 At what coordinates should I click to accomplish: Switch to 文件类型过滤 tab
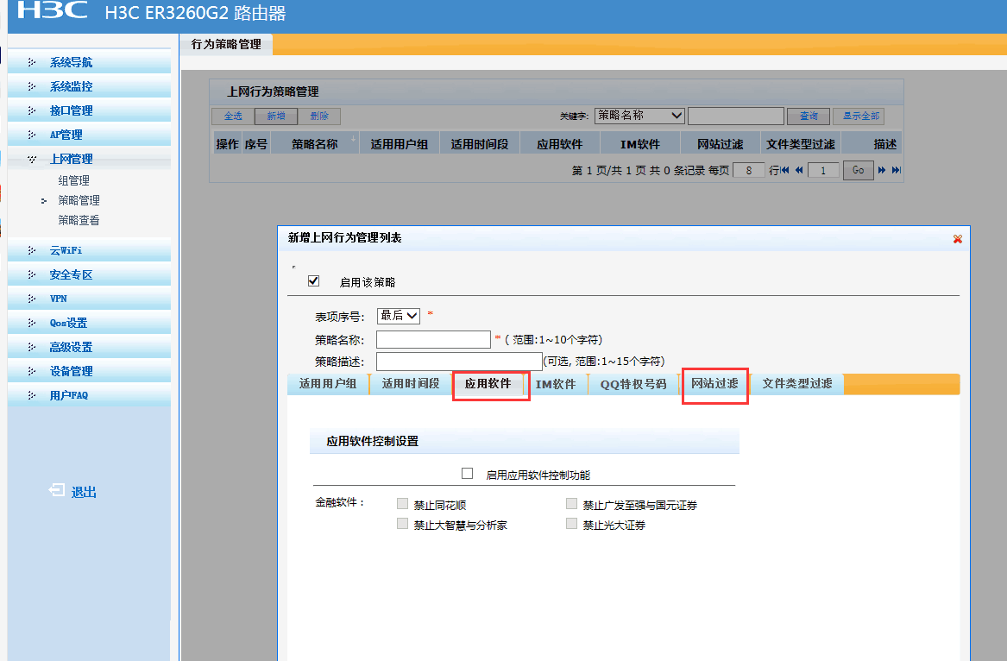pos(797,383)
